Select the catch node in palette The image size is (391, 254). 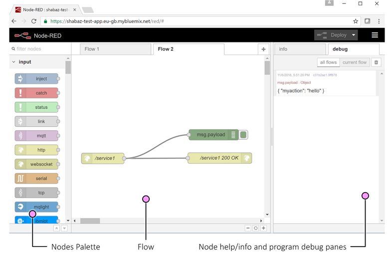36,93
